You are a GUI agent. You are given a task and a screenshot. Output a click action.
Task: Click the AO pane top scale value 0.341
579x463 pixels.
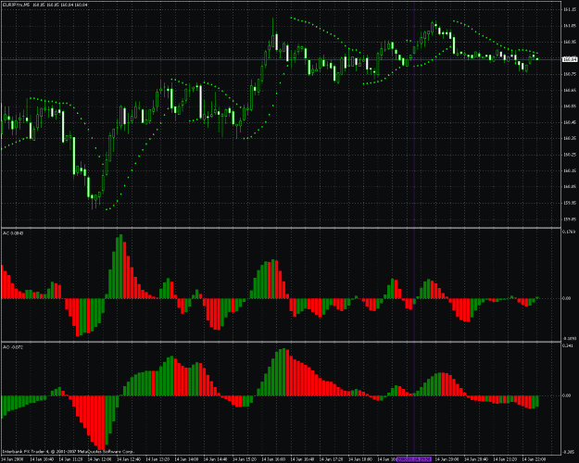(x=568, y=346)
